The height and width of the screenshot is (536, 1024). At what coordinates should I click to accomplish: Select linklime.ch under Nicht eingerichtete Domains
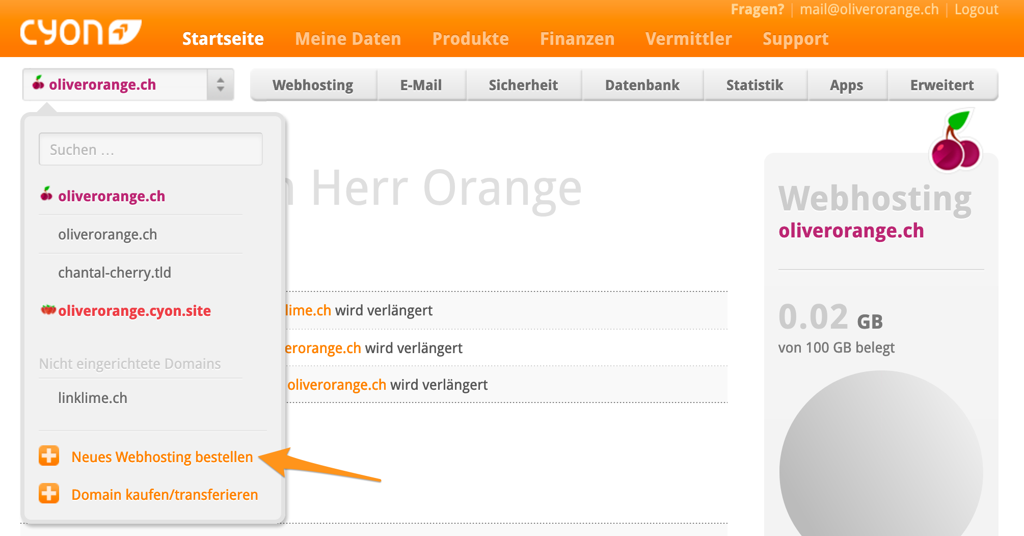[93, 397]
